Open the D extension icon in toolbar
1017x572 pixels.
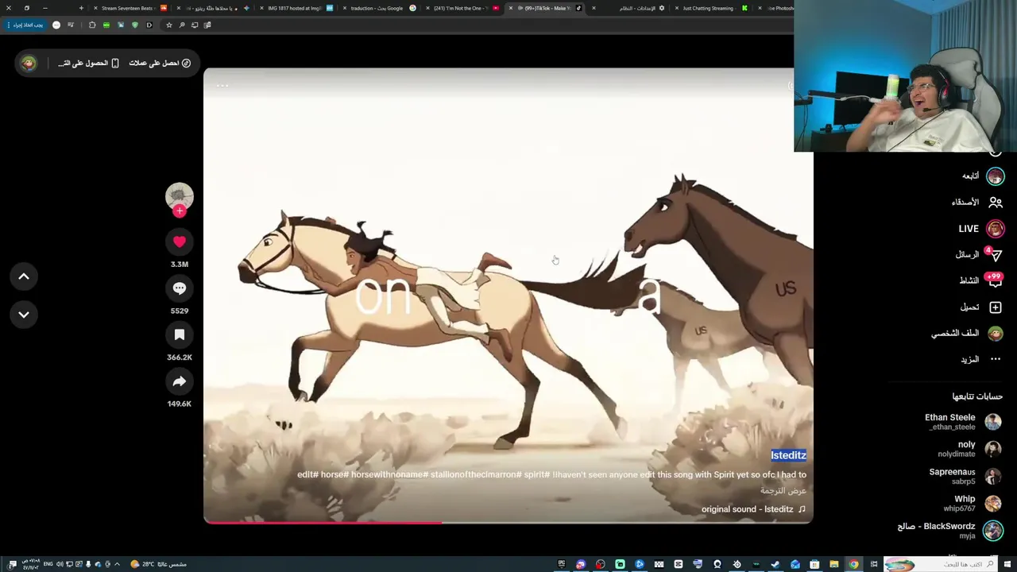pos(149,25)
